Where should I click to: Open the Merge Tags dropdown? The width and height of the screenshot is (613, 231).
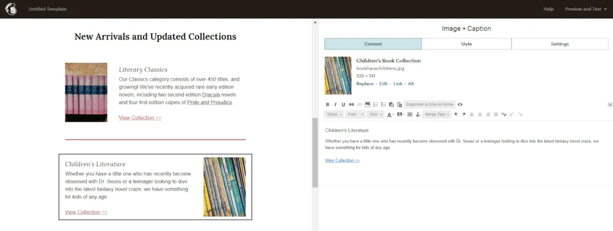pyautogui.click(x=436, y=114)
